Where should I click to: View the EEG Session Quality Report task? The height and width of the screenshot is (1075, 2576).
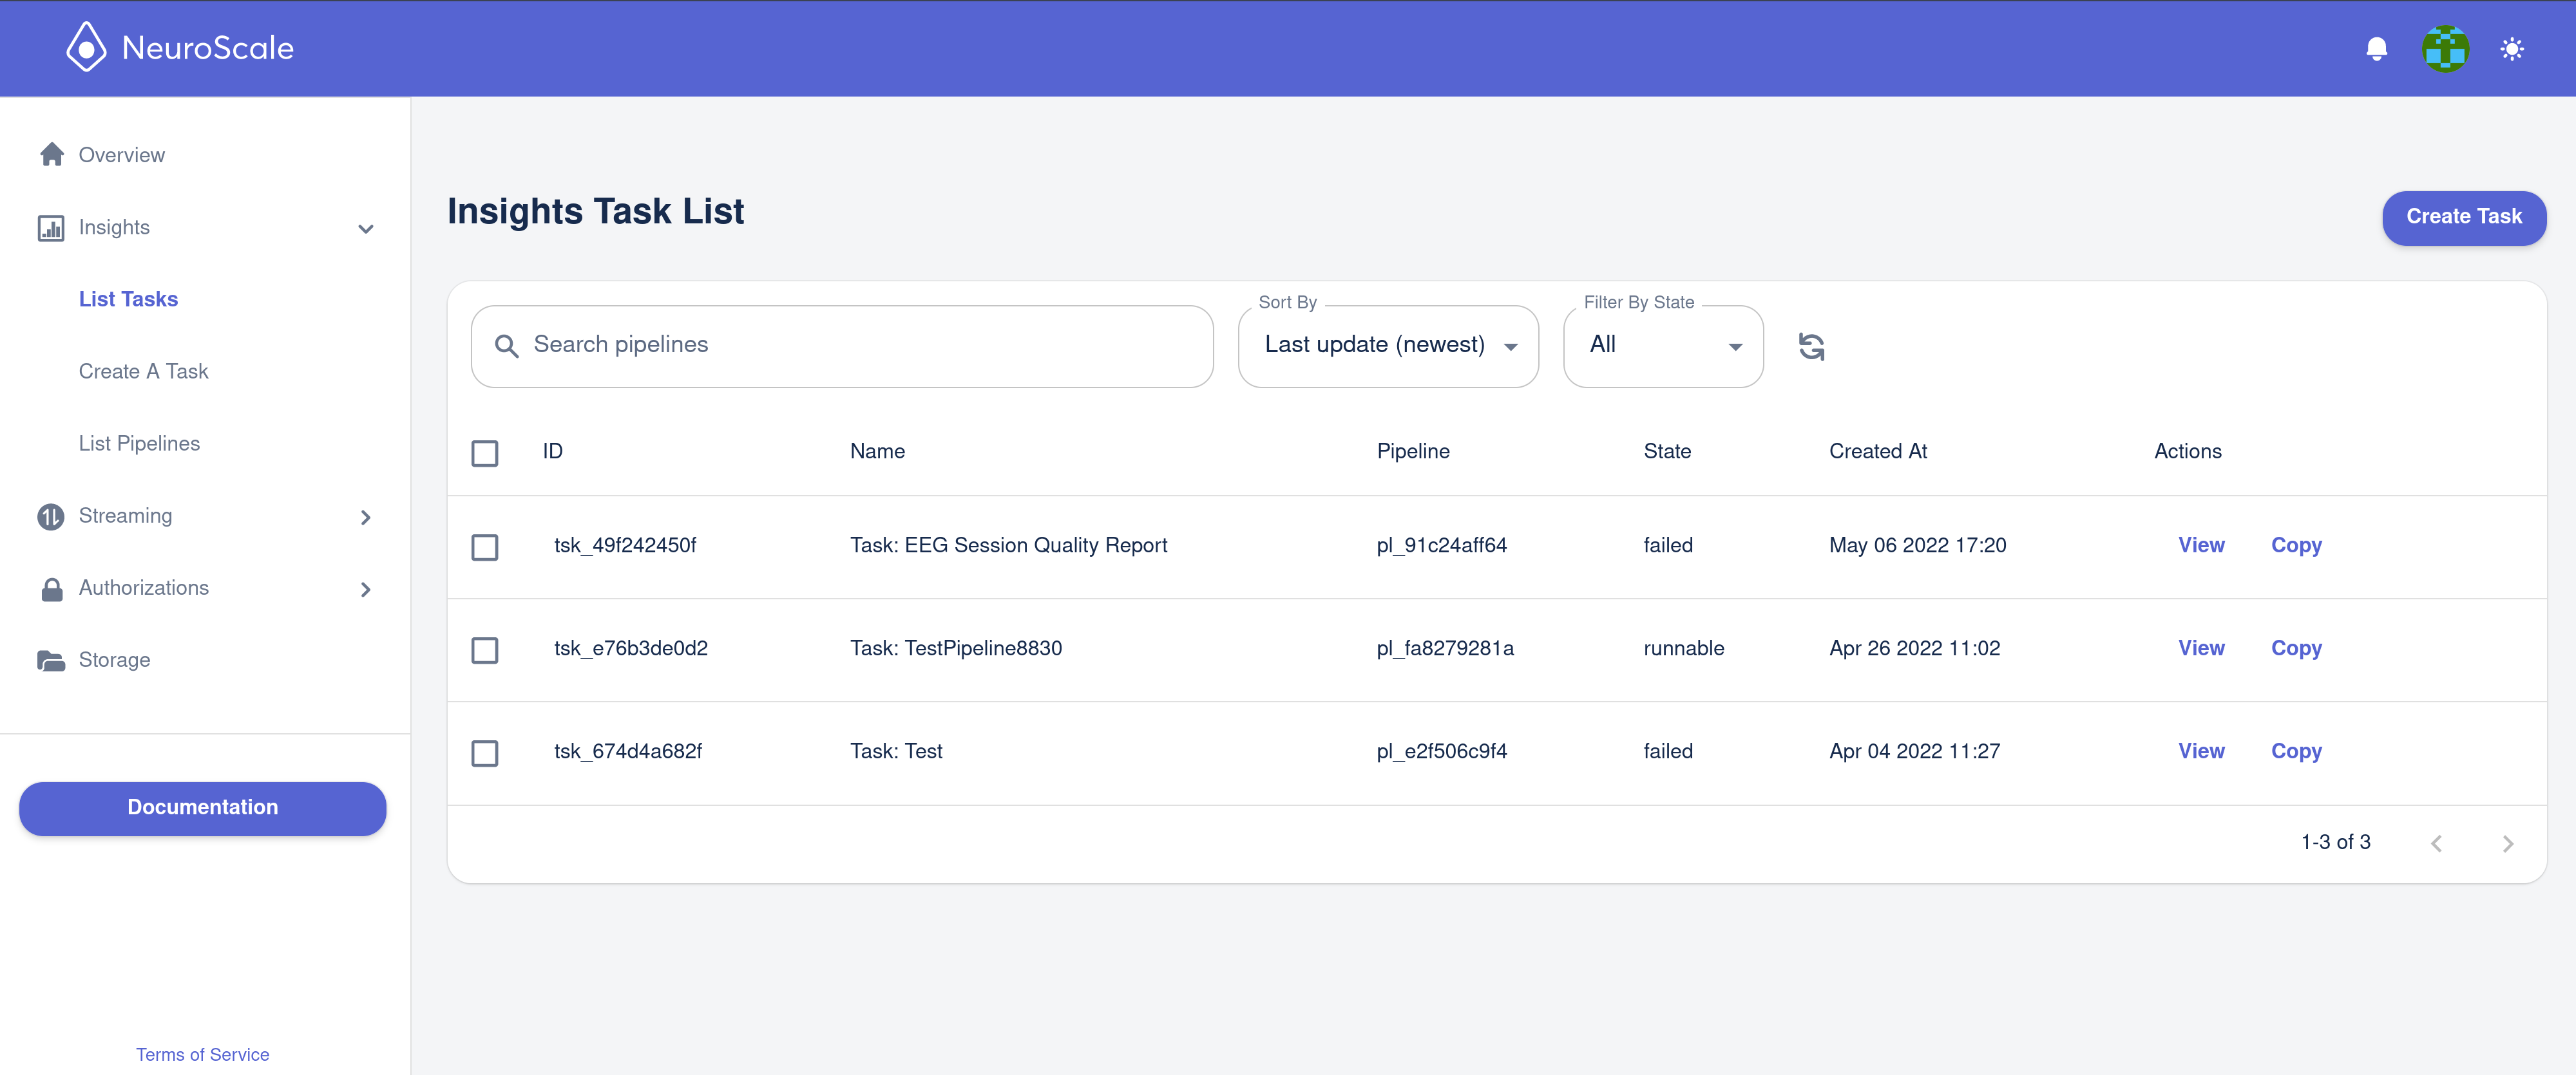tap(2201, 545)
